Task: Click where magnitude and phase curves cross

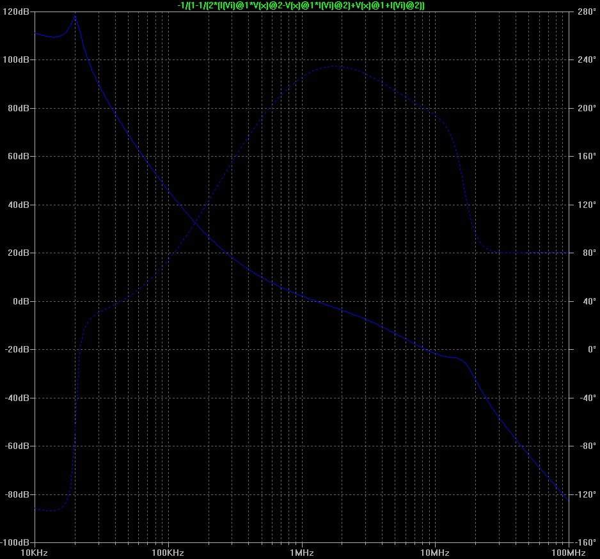Action: [x=196, y=223]
